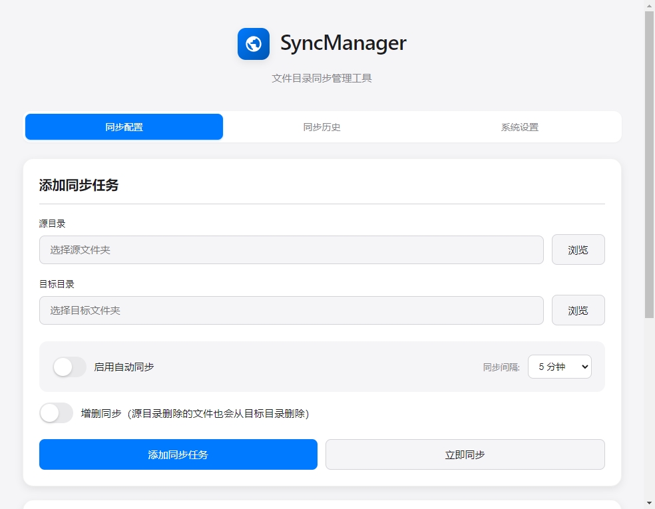Screen dimensions: 655x509
Task: Enable the 启用自动同步 toggle switch
Action: (x=70, y=367)
